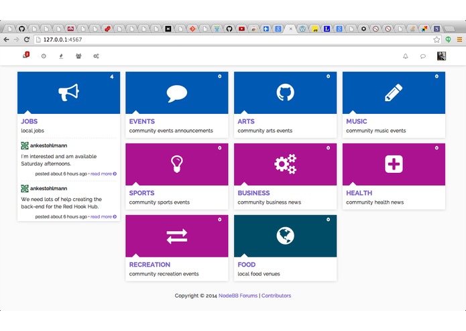466x331 pixels.
Task: Open the NodeBB Forums footer link
Action: click(238, 295)
